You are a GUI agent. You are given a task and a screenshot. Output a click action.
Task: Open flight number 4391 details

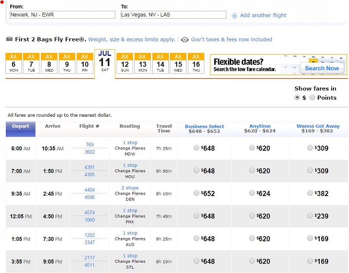[90, 167]
